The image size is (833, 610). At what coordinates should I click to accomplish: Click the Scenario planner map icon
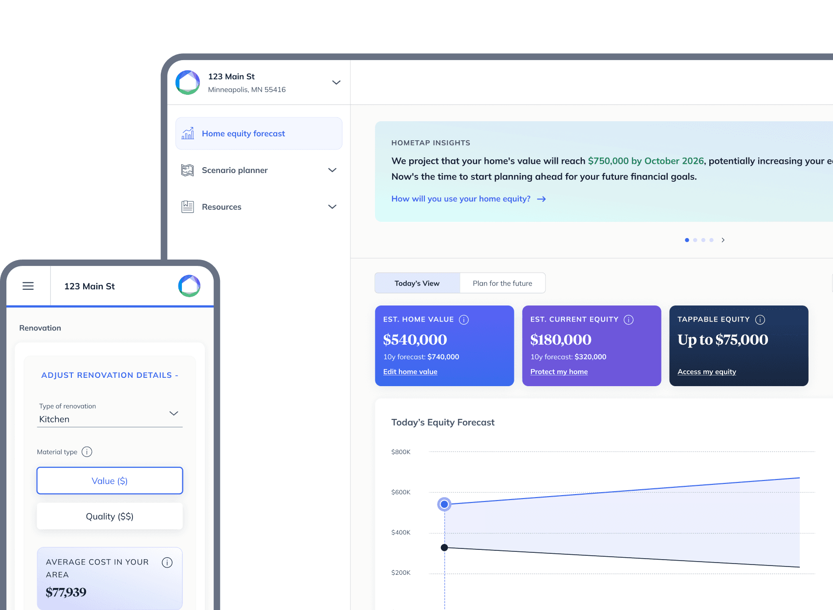[x=188, y=170]
